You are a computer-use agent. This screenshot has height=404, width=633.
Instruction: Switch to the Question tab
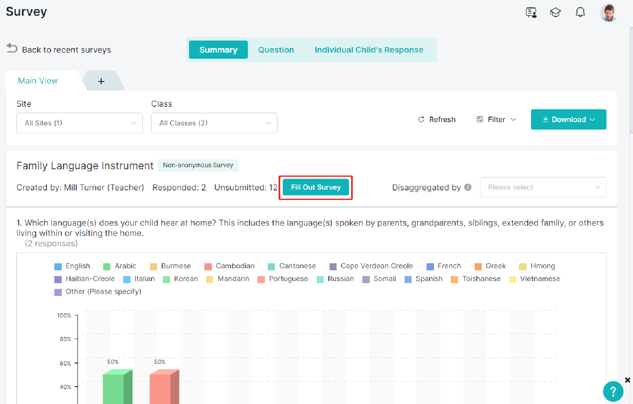pos(276,50)
